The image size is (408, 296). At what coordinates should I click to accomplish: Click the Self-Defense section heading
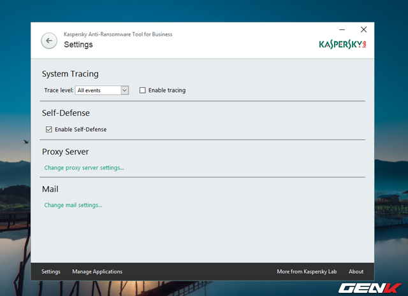click(x=66, y=113)
